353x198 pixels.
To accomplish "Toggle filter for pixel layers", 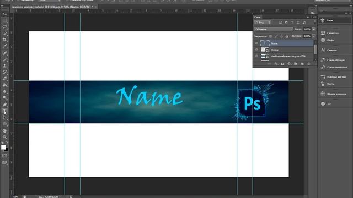I will coord(280,23).
